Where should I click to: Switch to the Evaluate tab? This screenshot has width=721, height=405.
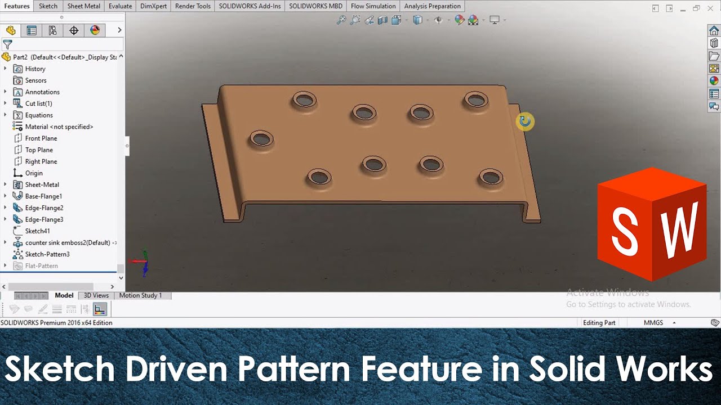click(120, 6)
